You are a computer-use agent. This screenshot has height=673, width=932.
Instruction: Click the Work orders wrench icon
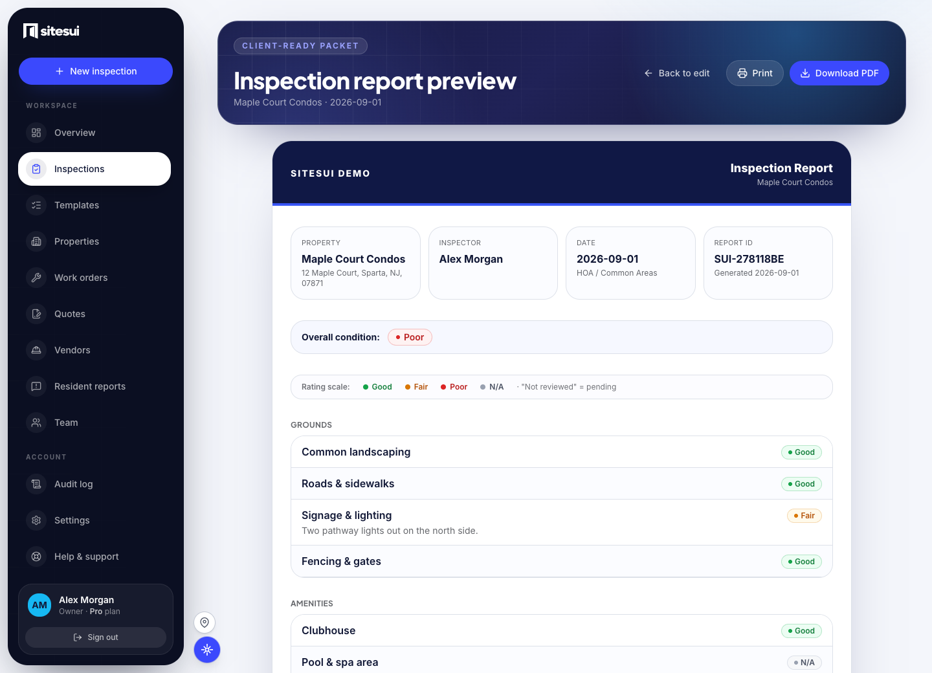click(x=36, y=278)
